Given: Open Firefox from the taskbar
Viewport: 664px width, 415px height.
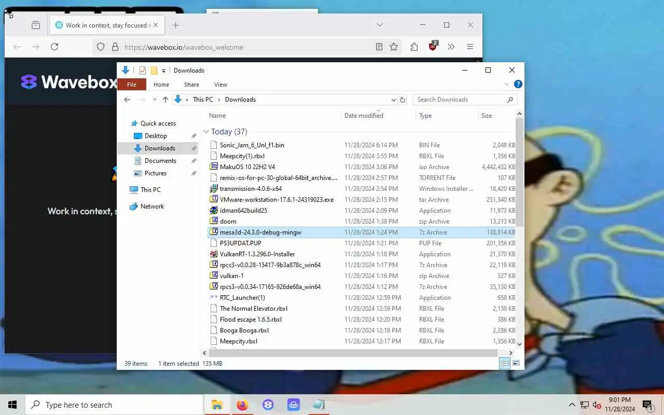Looking at the screenshot, I should pyautogui.click(x=242, y=405).
